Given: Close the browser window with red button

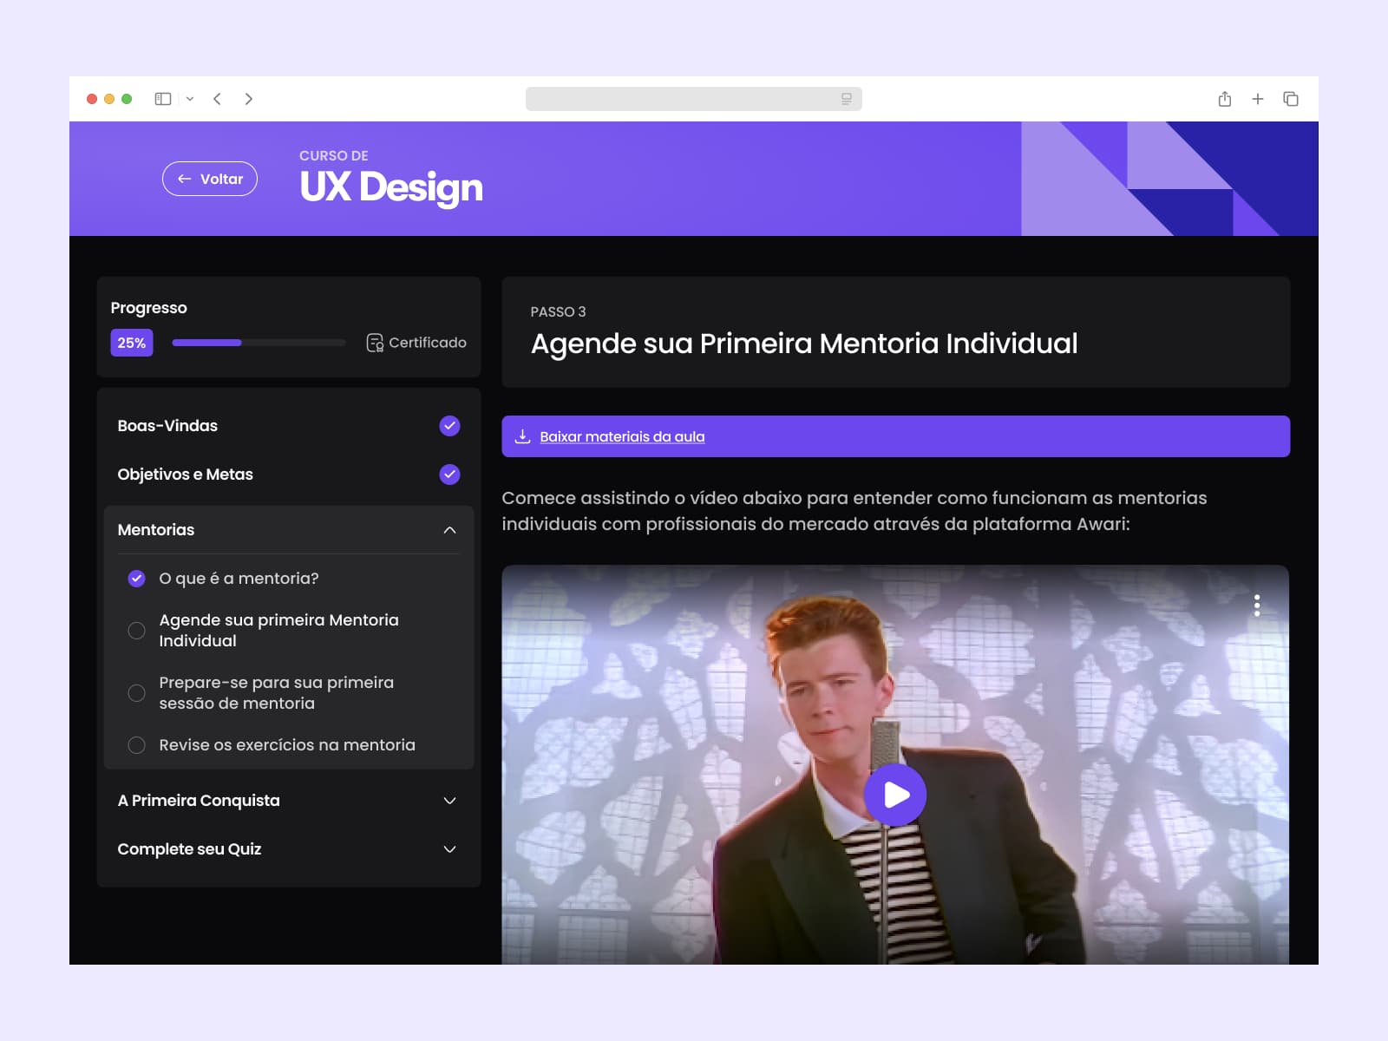Looking at the screenshot, I should point(92,99).
